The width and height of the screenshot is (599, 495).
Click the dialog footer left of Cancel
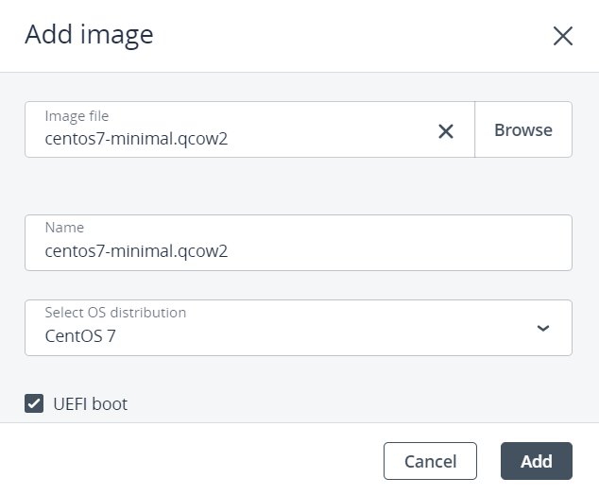[189, 460]
